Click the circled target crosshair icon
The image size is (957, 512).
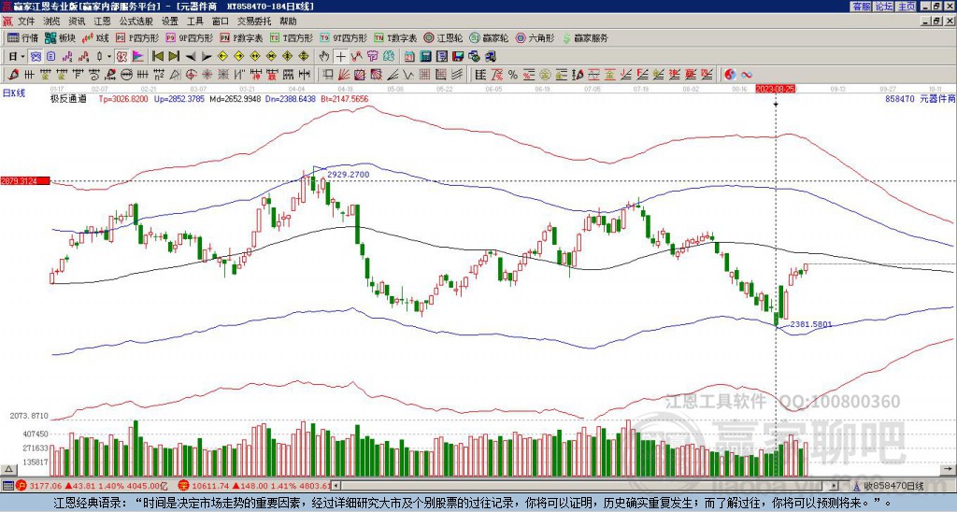[191, 75]
